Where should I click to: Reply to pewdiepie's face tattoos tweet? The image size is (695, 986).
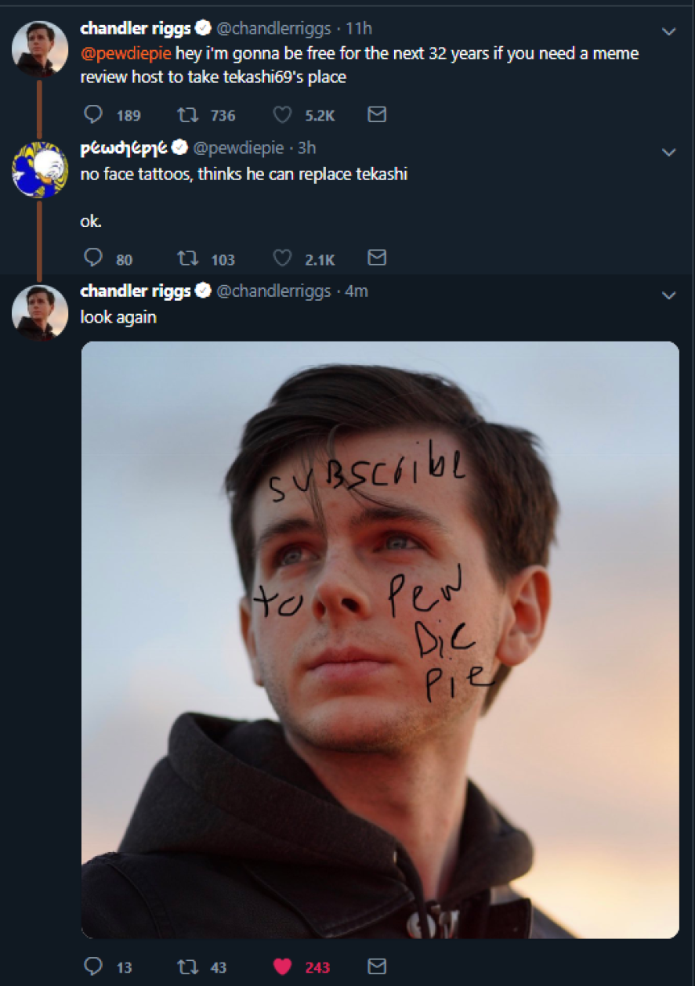point(93,258)
